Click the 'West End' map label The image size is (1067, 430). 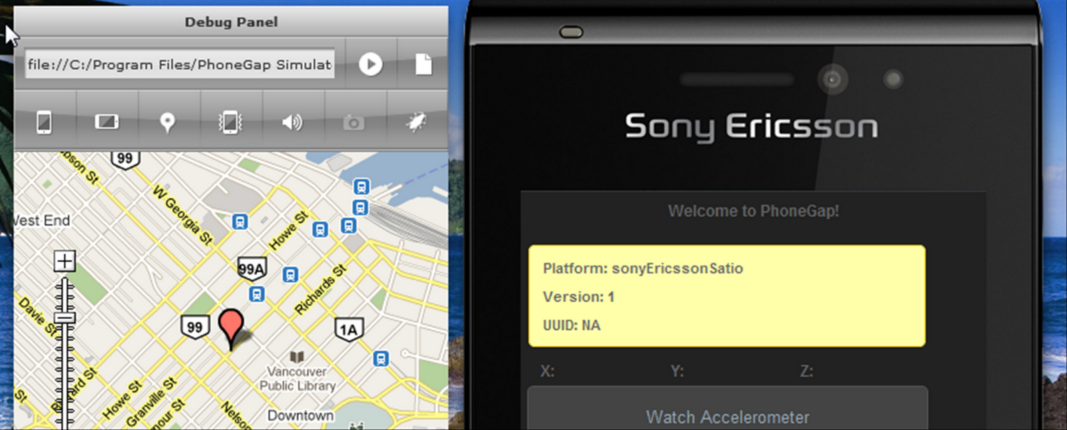pyautogui.click(x=41, y=220)
